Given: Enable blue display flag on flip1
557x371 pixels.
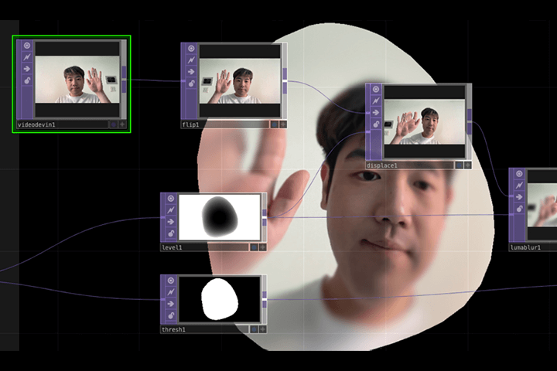Looking at the screenshot, I should point(273,124).
